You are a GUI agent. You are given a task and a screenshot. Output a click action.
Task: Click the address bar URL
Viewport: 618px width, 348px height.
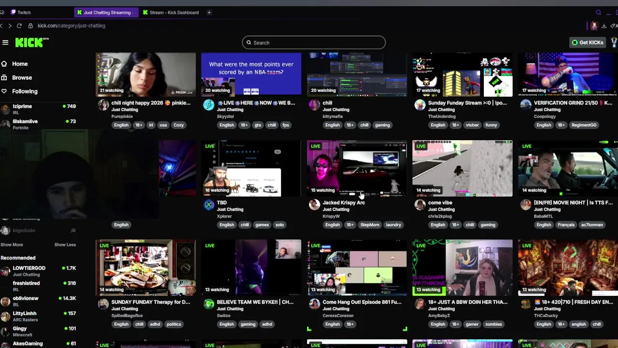(x=71, y=26)
